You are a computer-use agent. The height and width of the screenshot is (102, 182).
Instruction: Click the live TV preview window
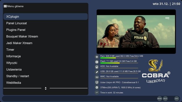click(136, 31)
